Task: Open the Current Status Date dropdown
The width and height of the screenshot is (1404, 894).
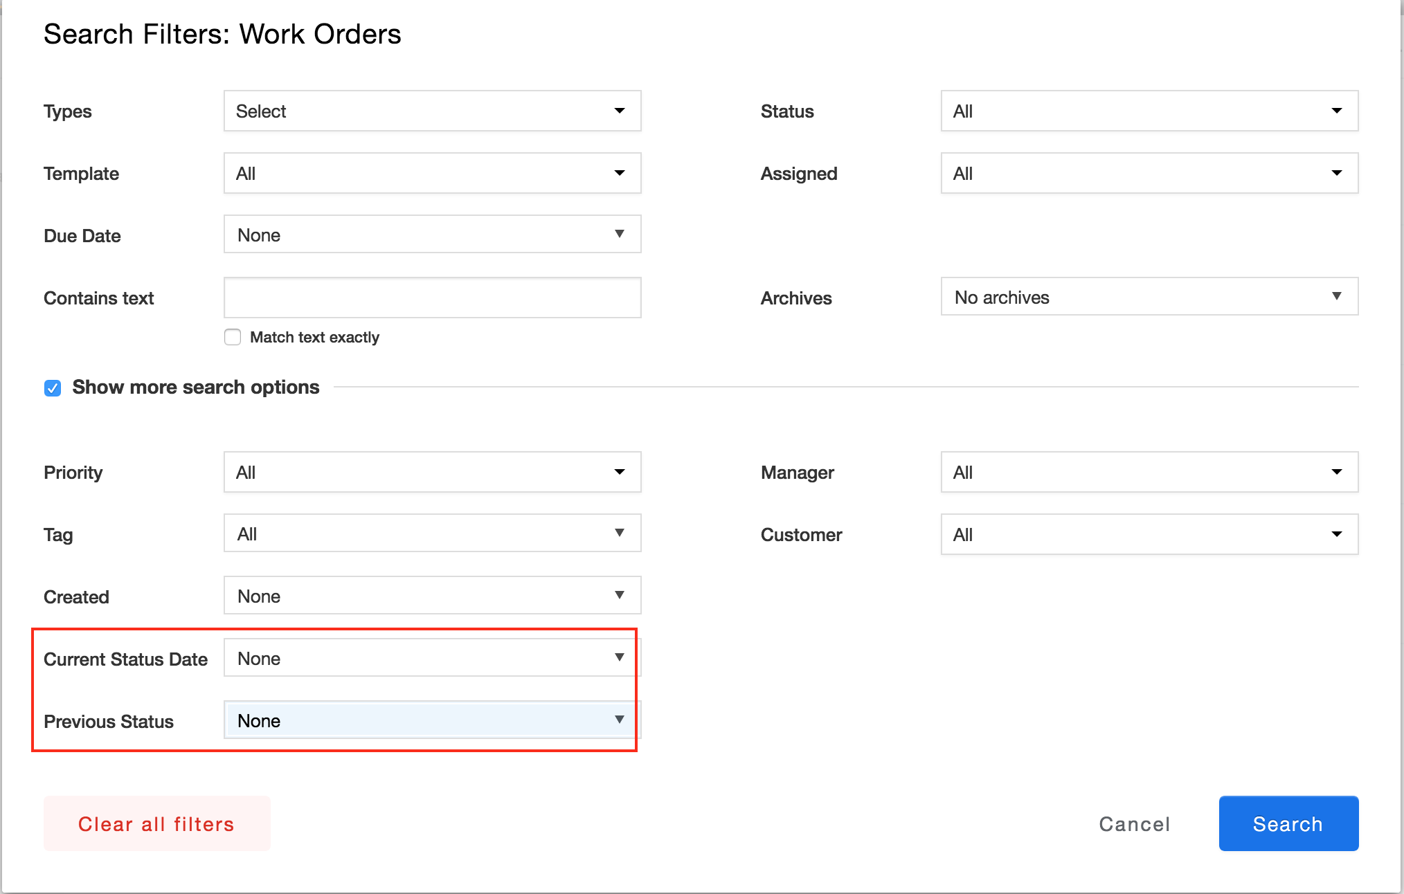Action: (432, 658)
